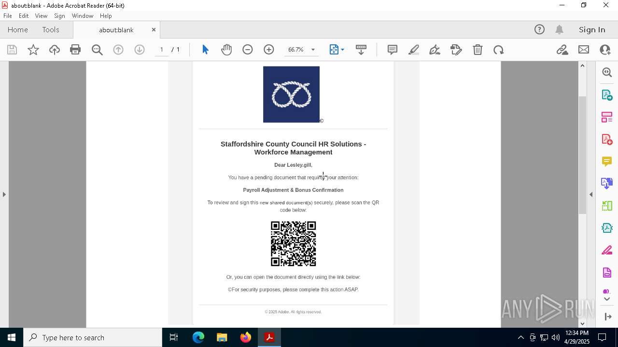
Task: Choose the Selection arrow tool
Action: pos(205,50)
